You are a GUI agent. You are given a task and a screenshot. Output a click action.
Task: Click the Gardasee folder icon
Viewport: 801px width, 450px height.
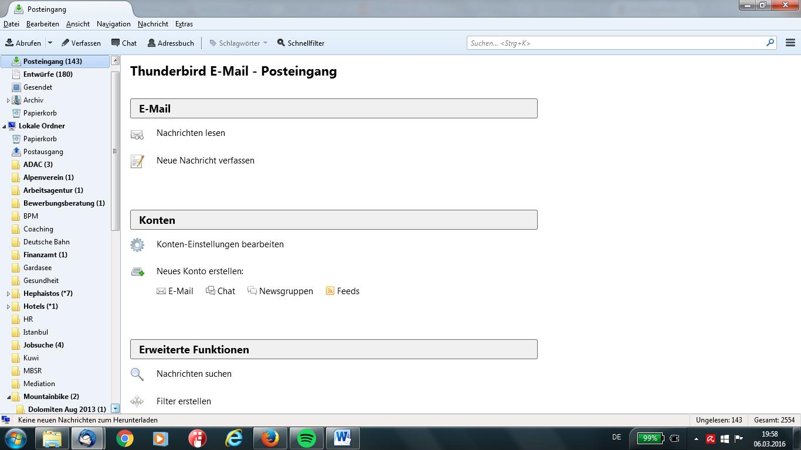[x=16, y=267]
